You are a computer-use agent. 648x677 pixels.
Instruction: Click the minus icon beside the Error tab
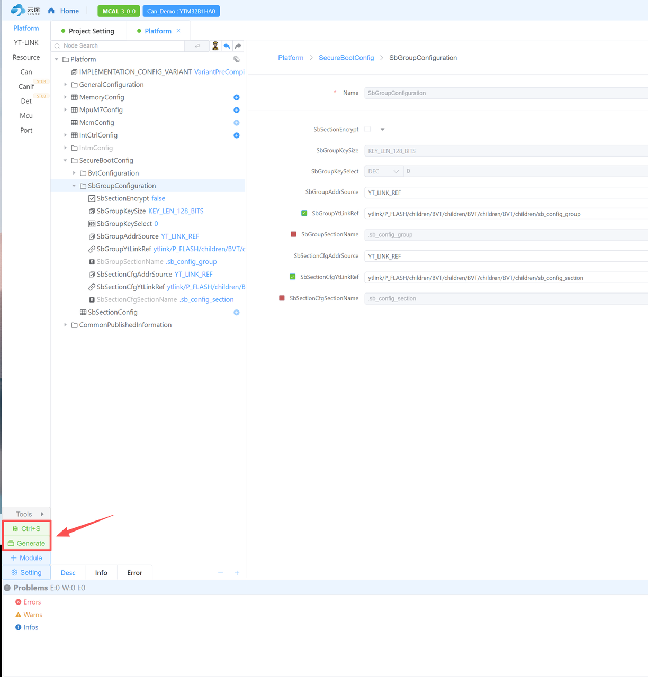click(221, 573)
